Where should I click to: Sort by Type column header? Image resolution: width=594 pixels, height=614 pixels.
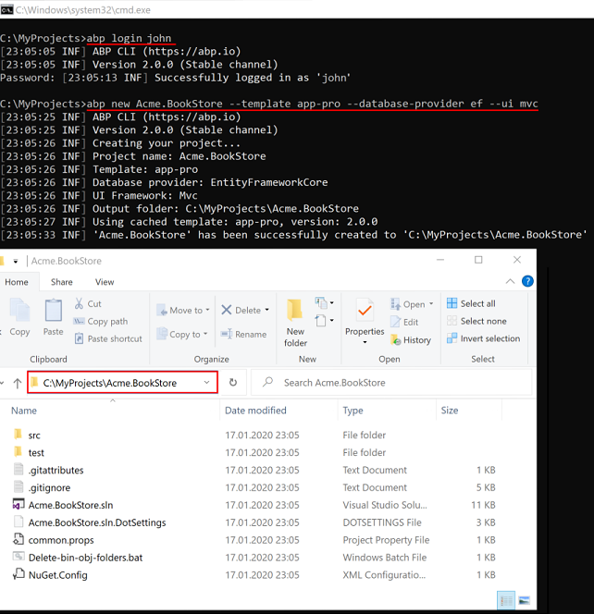coord(353,411)
